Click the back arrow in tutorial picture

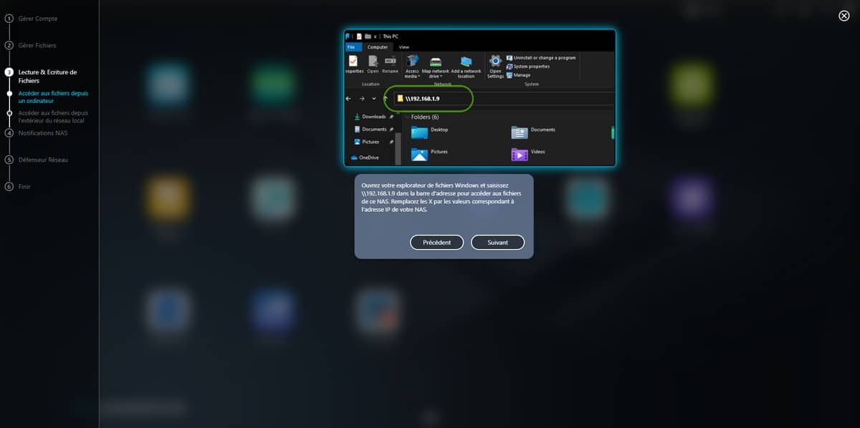tap(349, 99)
